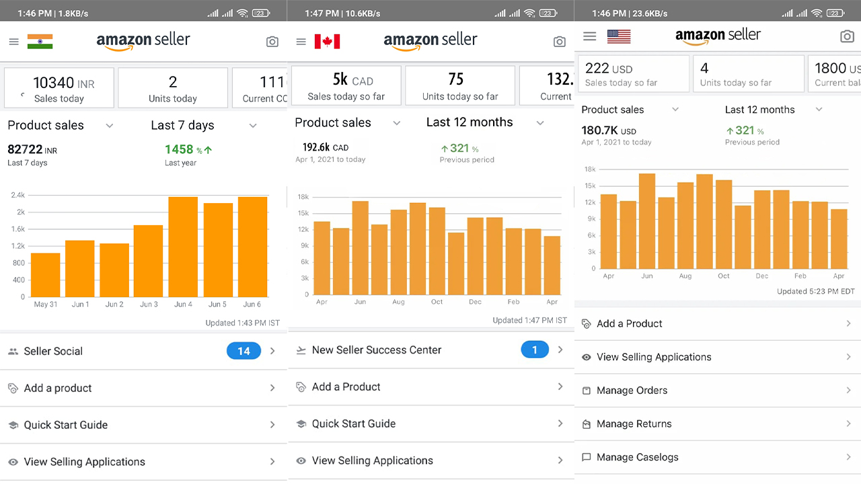
Task: Open the 75 Units today so far card
Action: point(460,85)
